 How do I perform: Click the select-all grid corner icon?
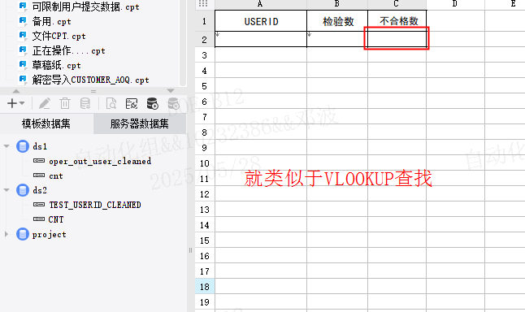[x=203, y=4]
